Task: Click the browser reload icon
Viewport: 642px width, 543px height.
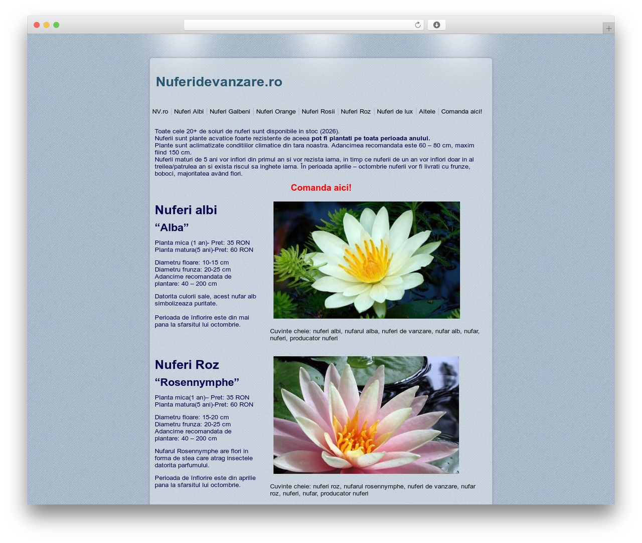Action: tap(417, 25)
